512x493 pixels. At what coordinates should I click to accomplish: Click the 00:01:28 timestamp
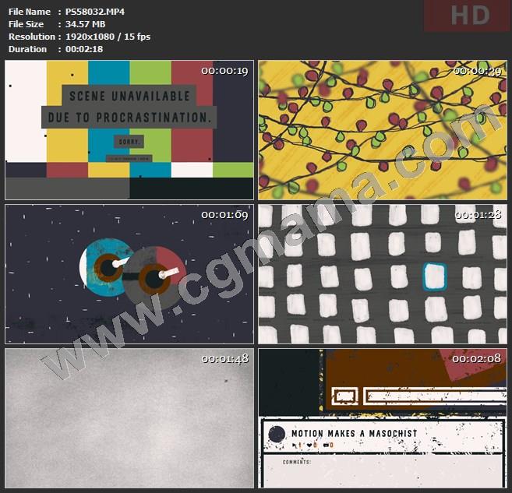click(478, 214)
